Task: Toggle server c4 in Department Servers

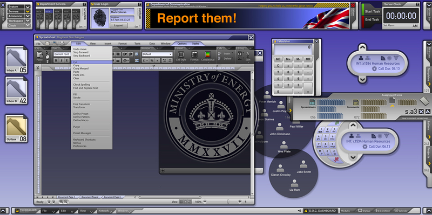Action: click(66, 19)
